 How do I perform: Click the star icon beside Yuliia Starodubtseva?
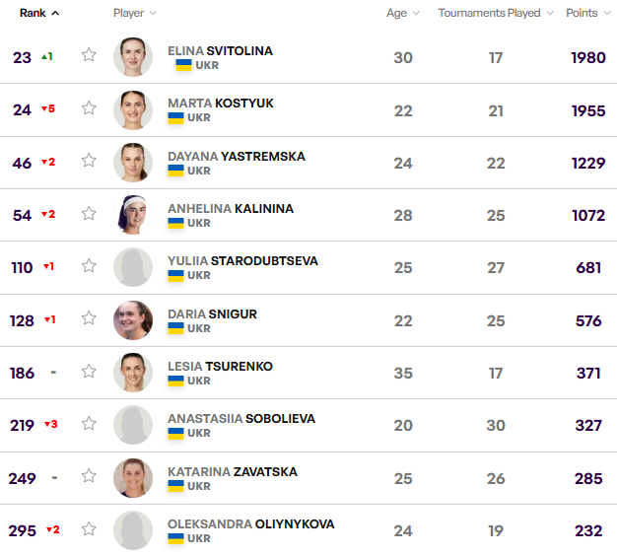pos(89,266)
